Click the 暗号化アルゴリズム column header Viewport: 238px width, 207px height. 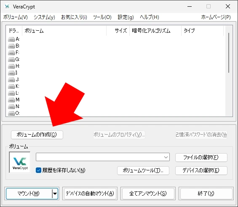pos(155,31)
